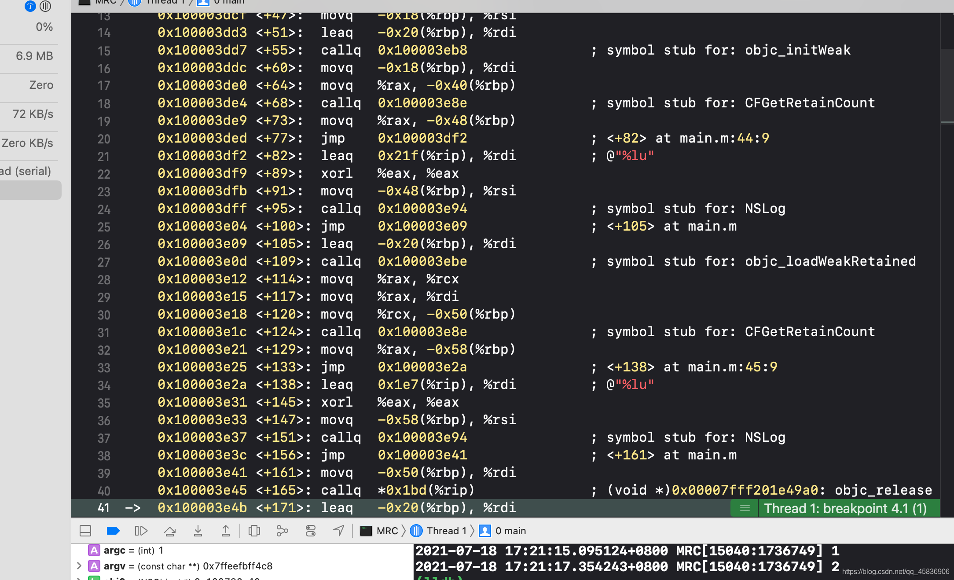Click the line 33 gutter number
The width and height of the screenshot is (954, 580).
click(x=104, y=367)
